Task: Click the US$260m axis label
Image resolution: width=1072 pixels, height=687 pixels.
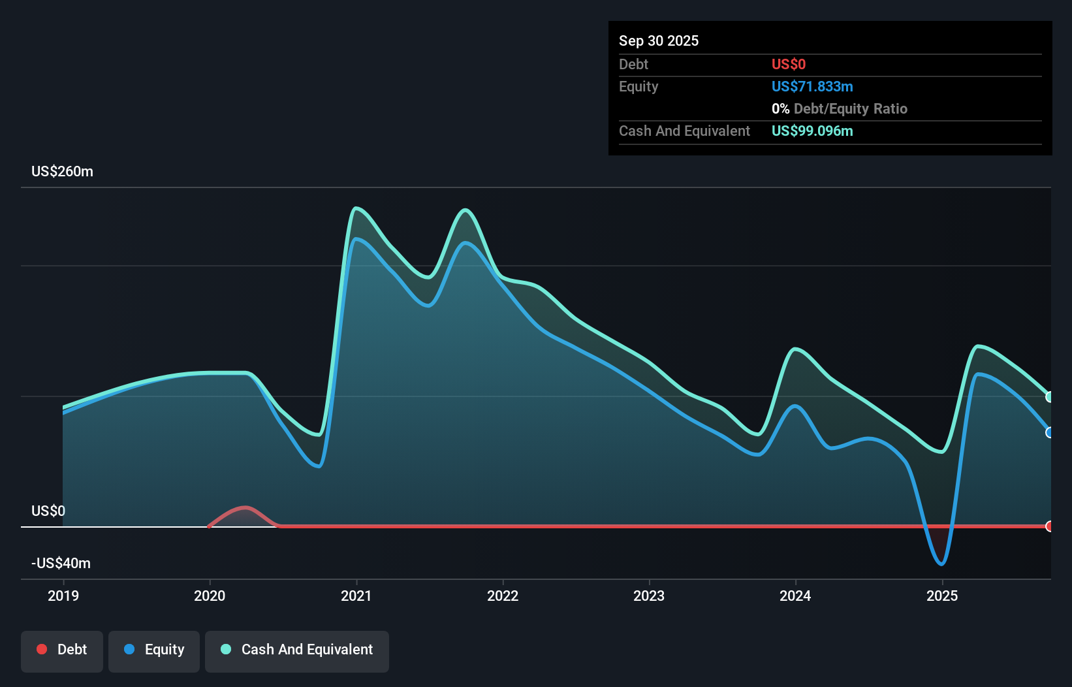Action: [x=62, y=171]
